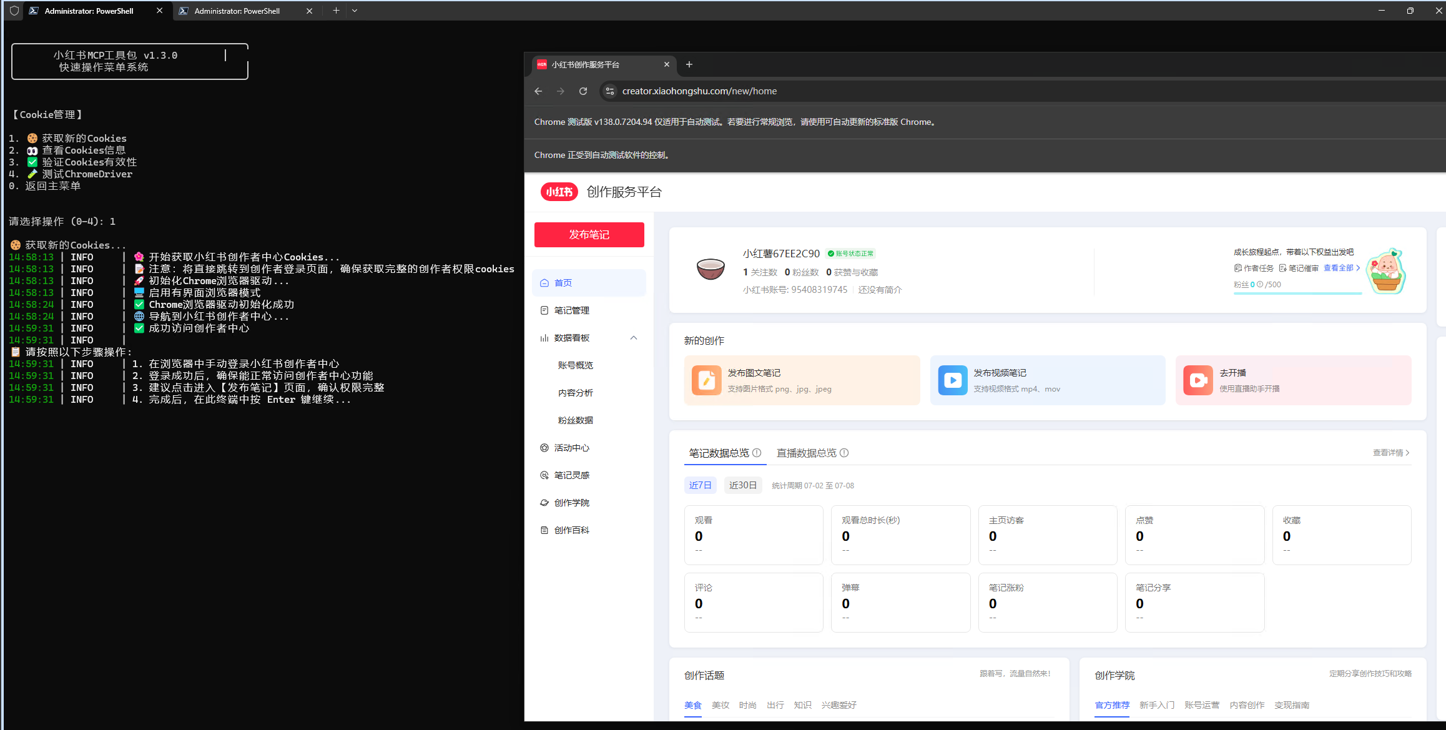Click the Chrome reload page icon
Image resolution: width=1446 pixels, height=730 pixels.
click(583, 91)
